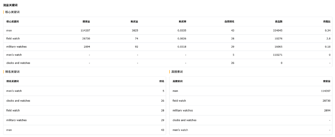Select the 供需比 column header
Screen dimensions: 335x137
[327, 22]
